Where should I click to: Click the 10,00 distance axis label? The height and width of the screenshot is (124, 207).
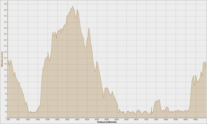(x=28, y=120)
